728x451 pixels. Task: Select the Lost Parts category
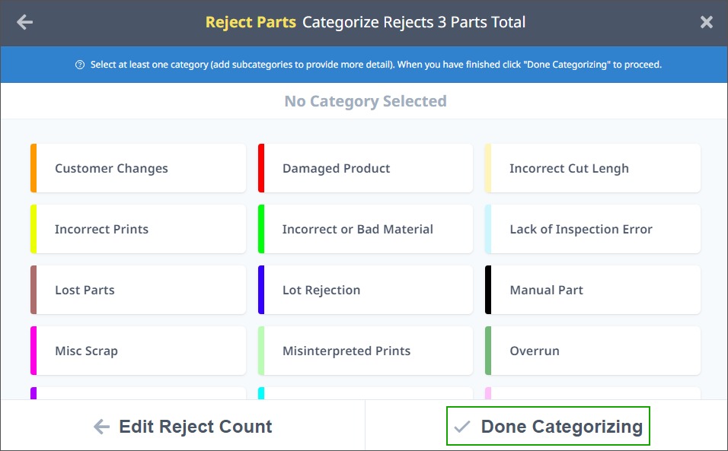coord(138,290)
